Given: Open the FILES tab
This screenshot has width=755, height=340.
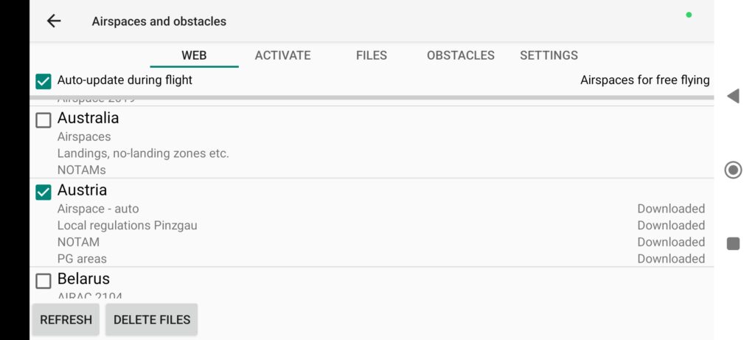Looking at the screenshot, I should (x=372, y=55).
